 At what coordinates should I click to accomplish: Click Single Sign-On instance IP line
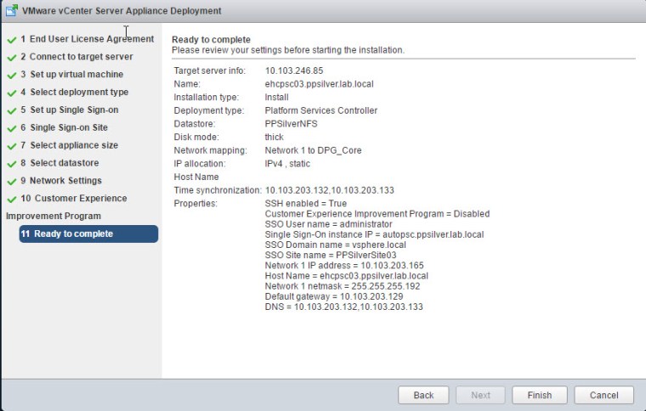coord(374,234)
